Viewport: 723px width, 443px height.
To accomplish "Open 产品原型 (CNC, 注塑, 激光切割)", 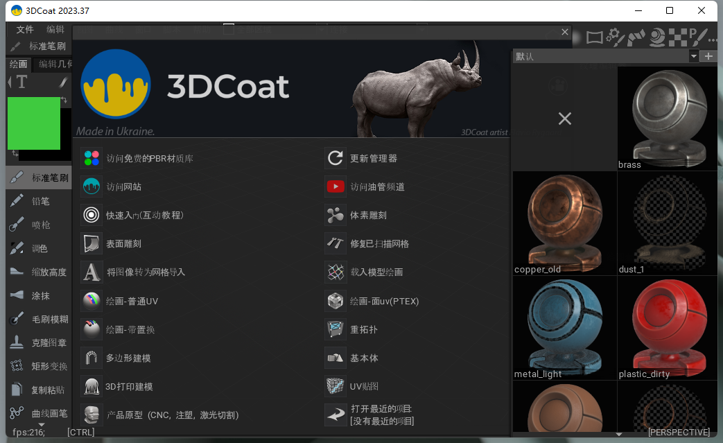I will 160,415.
